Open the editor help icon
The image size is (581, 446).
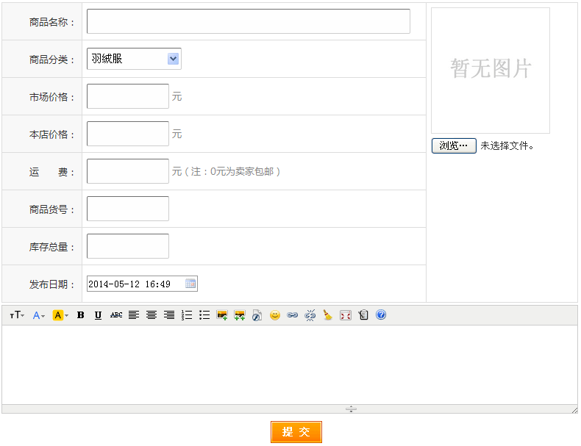point(381,315)
